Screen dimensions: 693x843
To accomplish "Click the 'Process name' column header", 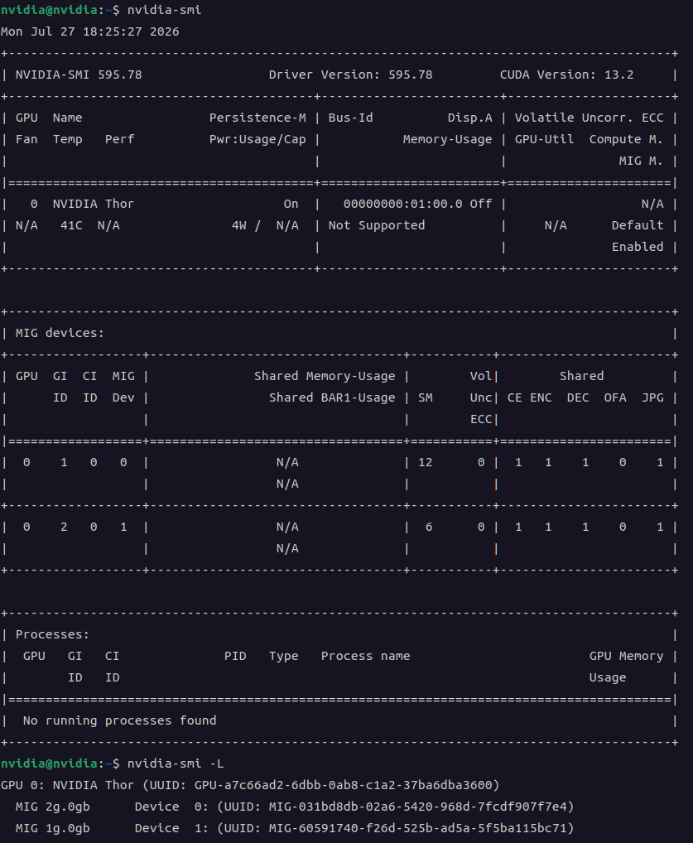I will click(x=366, y=656).
